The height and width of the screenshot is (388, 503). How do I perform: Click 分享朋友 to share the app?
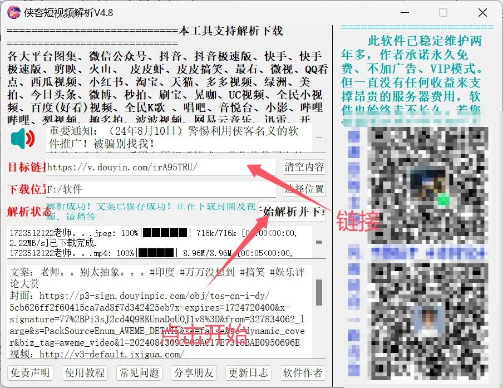pyautogui.click(x=193, y=374)
